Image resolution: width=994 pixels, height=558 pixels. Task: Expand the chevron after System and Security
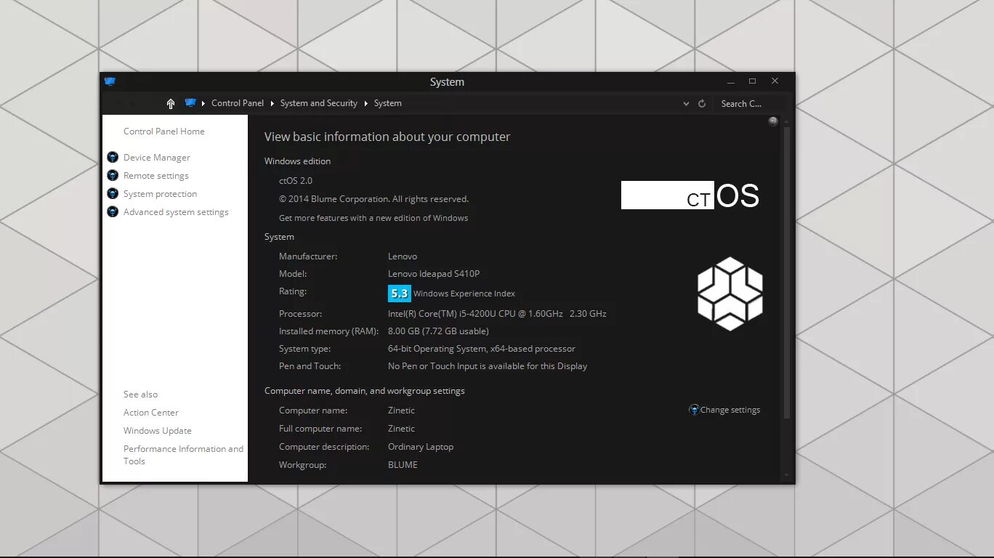point(364,103)
